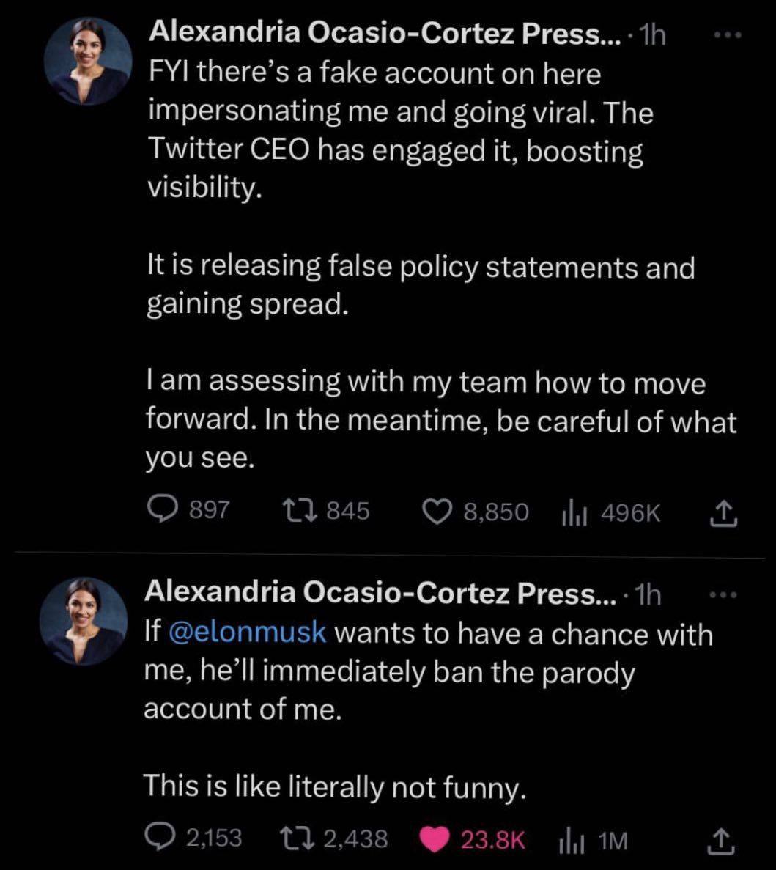The image size is (776, 870).
Task: Unlike the tweet with 23.8K likes
Action: [437, 840]
